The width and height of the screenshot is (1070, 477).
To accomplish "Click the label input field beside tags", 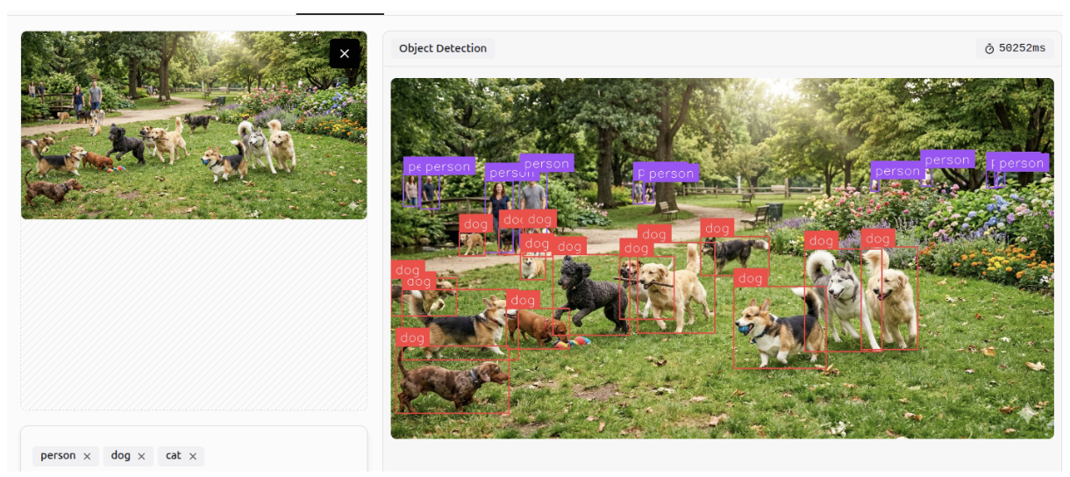I will [x=285, y=456].
